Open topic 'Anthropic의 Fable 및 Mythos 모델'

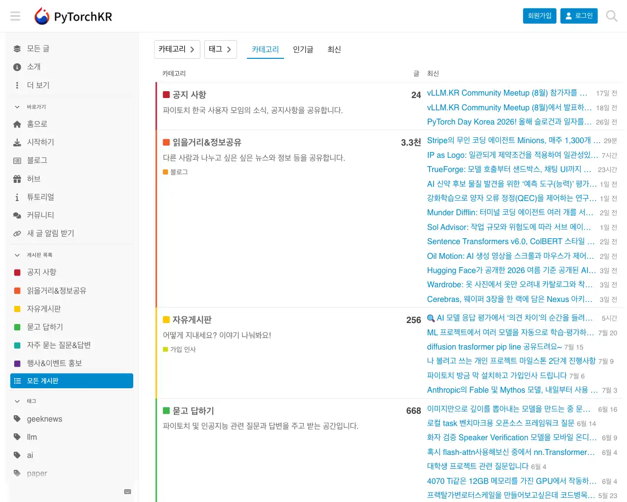[512, 390]
